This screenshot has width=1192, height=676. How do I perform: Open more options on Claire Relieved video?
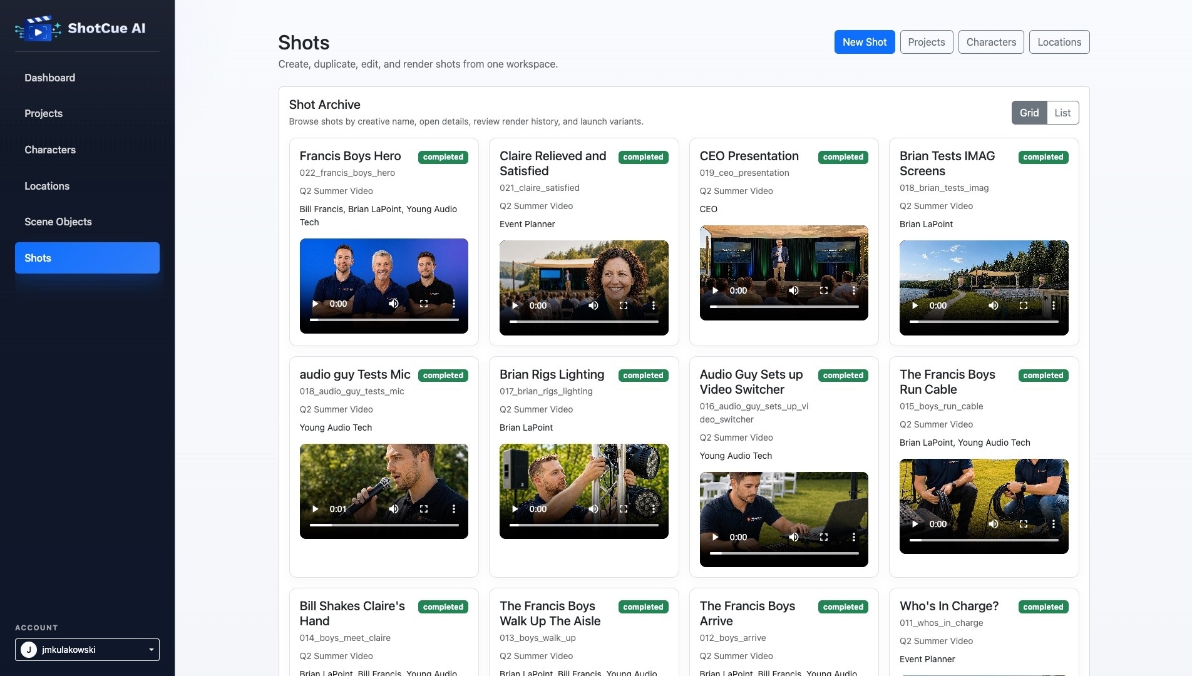(x=654, y=305)
